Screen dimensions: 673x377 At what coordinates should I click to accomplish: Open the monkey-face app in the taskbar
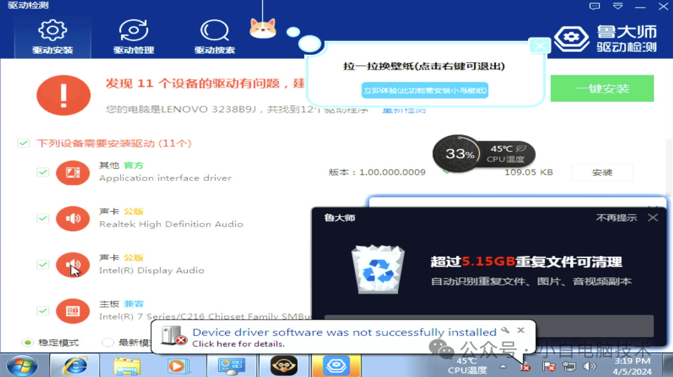[x=284, y=366]
